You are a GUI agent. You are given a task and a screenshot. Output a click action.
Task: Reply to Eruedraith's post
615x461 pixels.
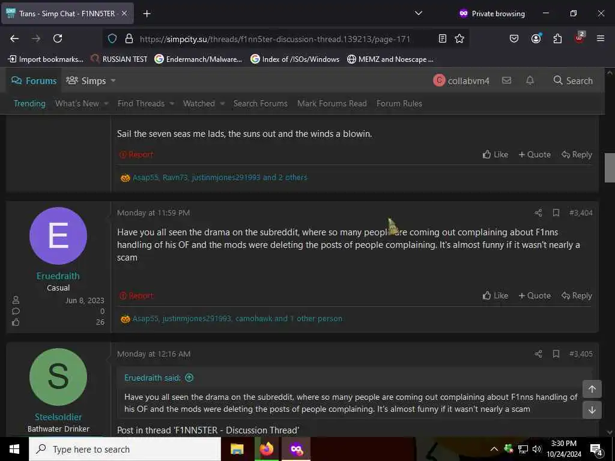[577, 295]
